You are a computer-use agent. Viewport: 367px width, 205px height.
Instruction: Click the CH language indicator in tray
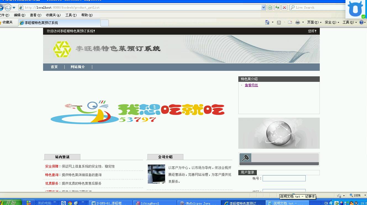coord(326,203)
